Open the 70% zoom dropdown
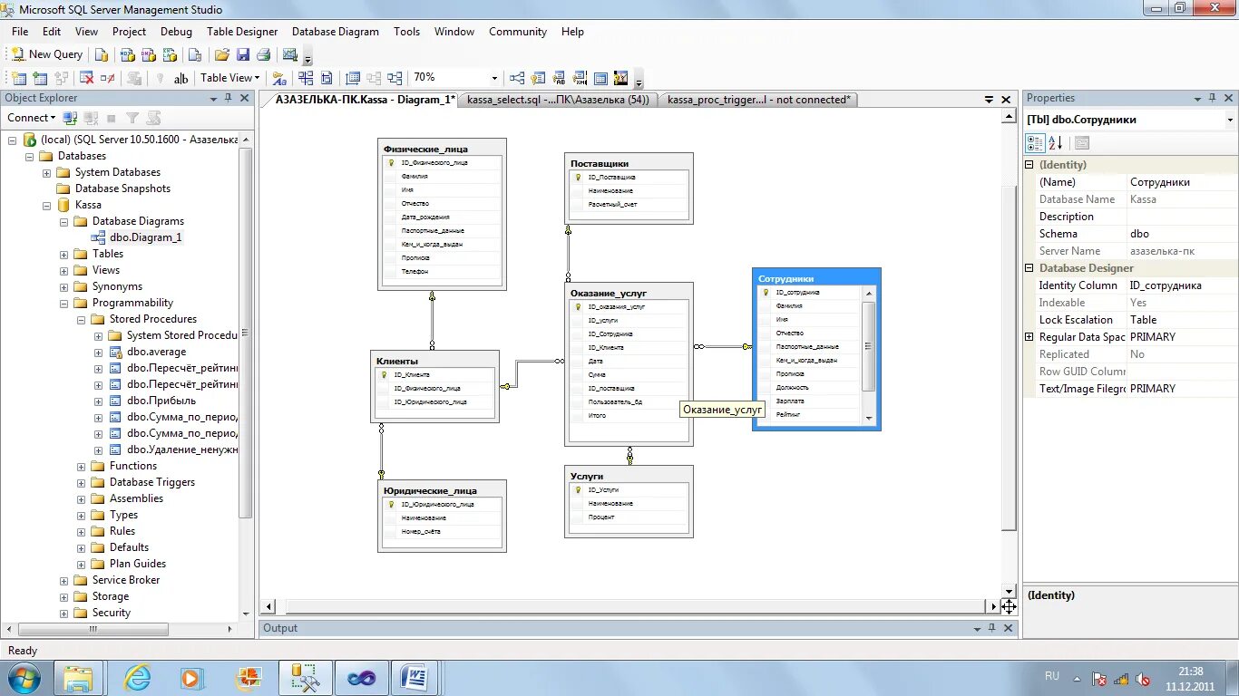Screen dimensions: 1239x696 494,78
